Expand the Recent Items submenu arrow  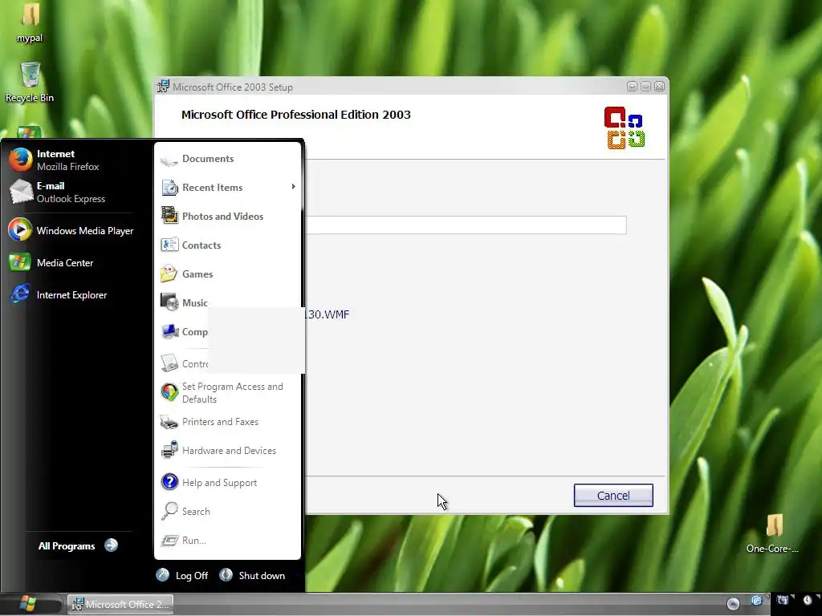(x=294, y=187)
